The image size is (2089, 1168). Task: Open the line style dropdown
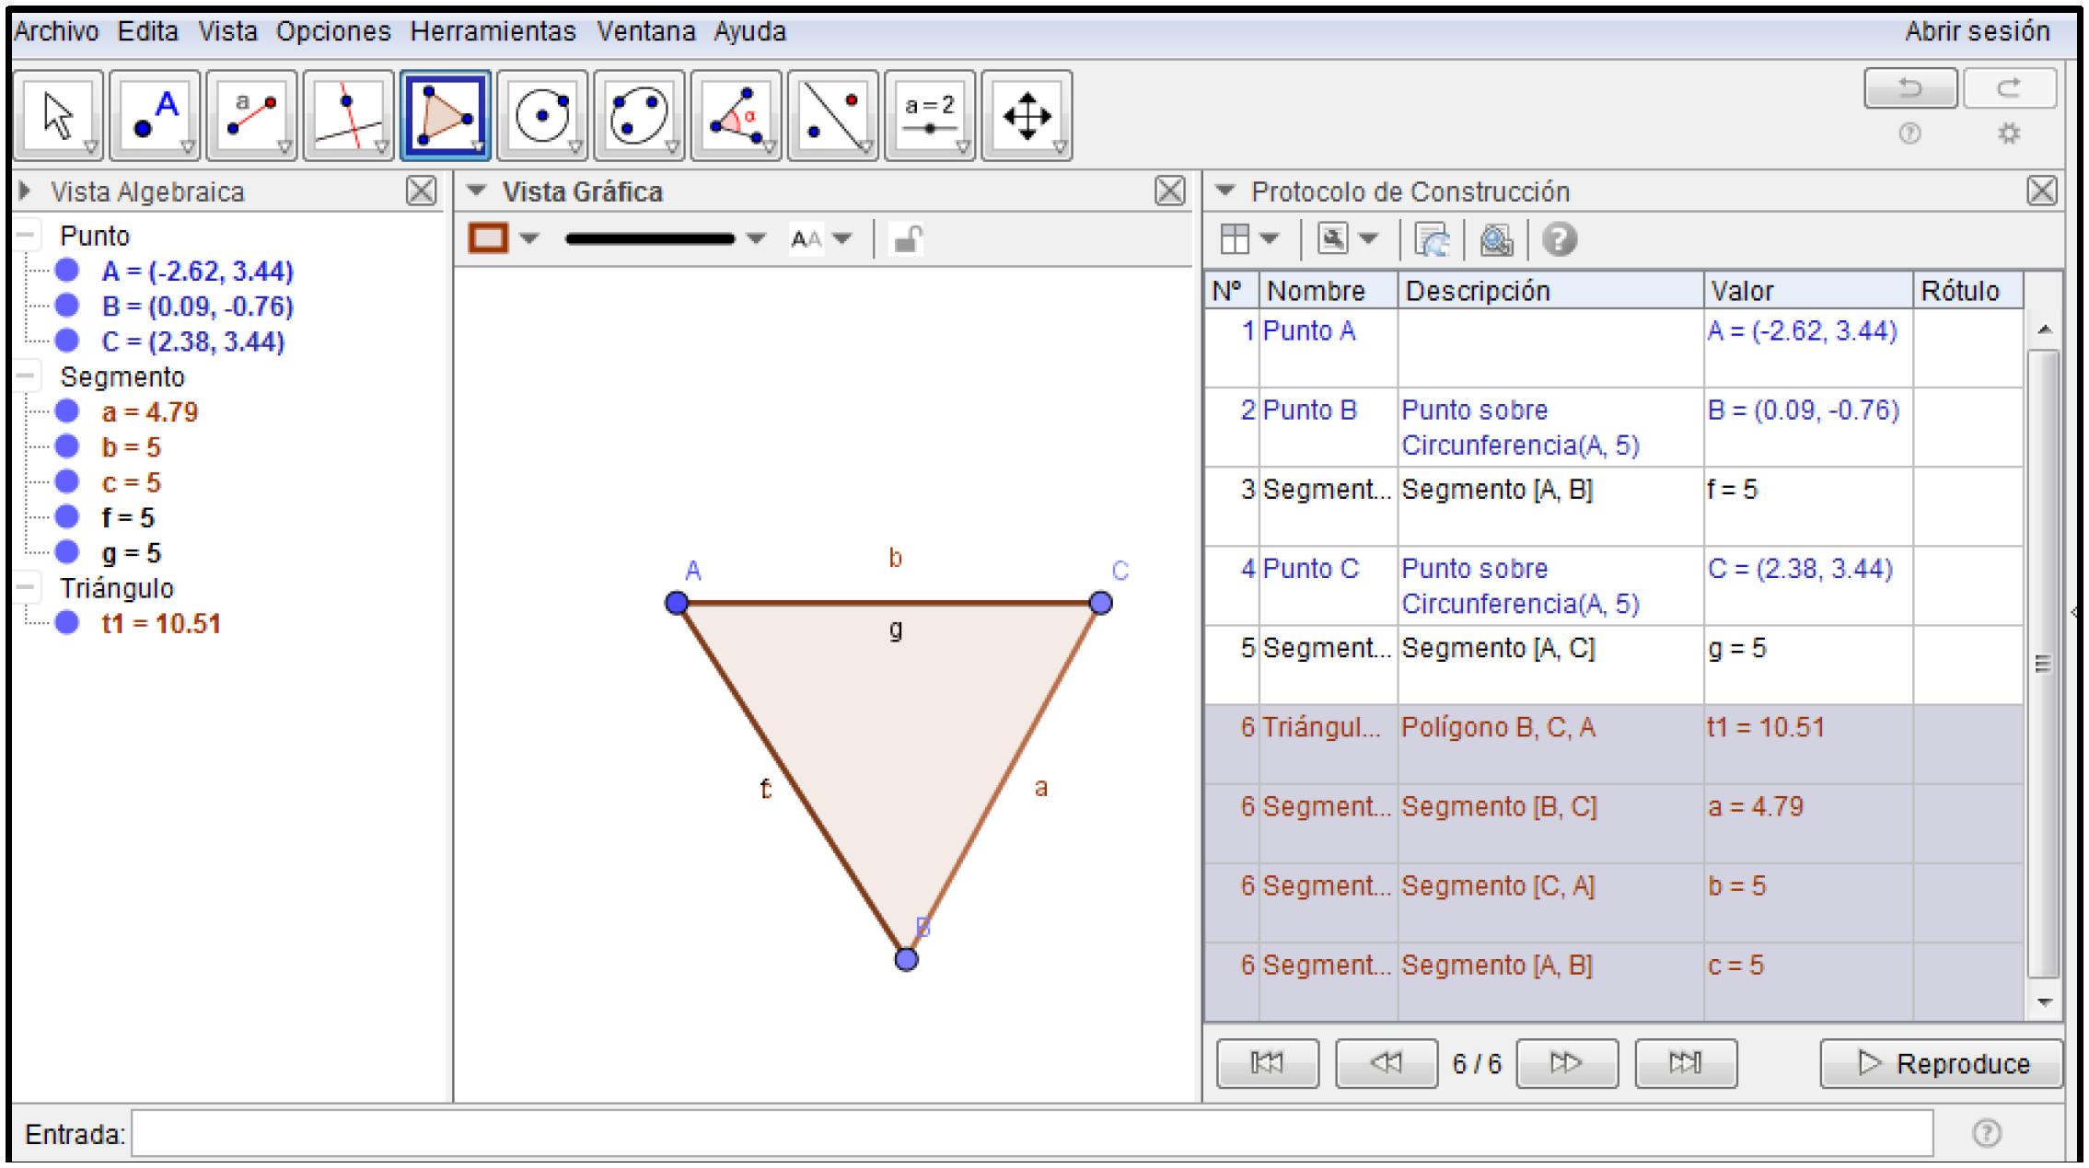coord(756,239)
